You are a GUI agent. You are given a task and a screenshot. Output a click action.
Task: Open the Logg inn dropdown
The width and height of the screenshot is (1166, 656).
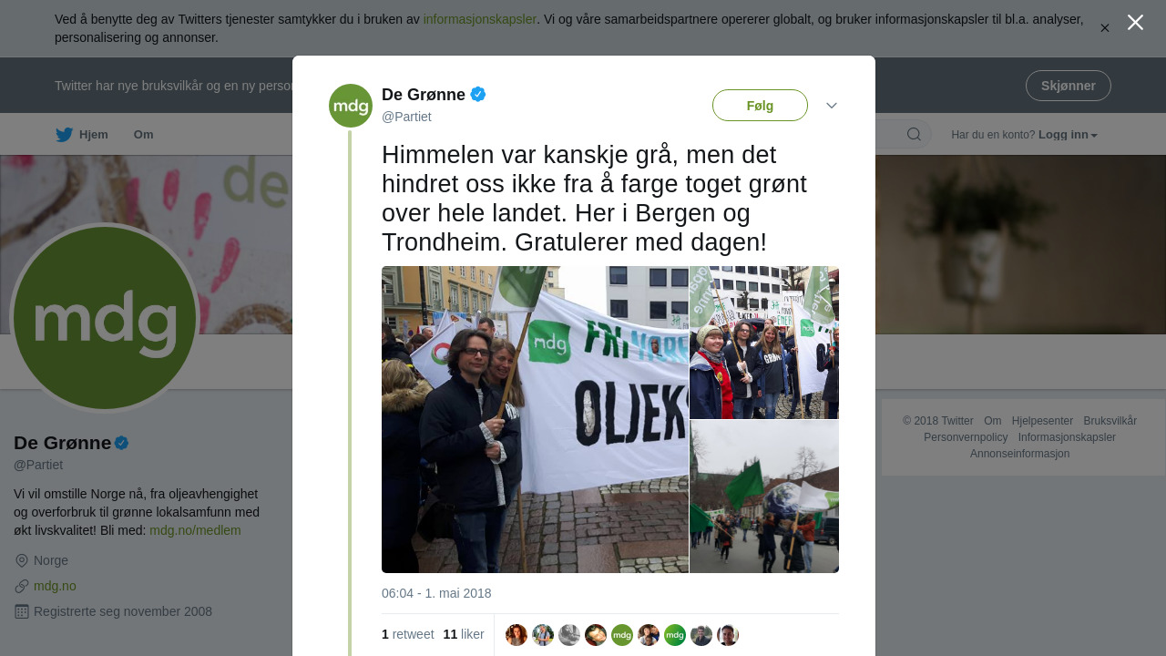(x=1068, y=135)
